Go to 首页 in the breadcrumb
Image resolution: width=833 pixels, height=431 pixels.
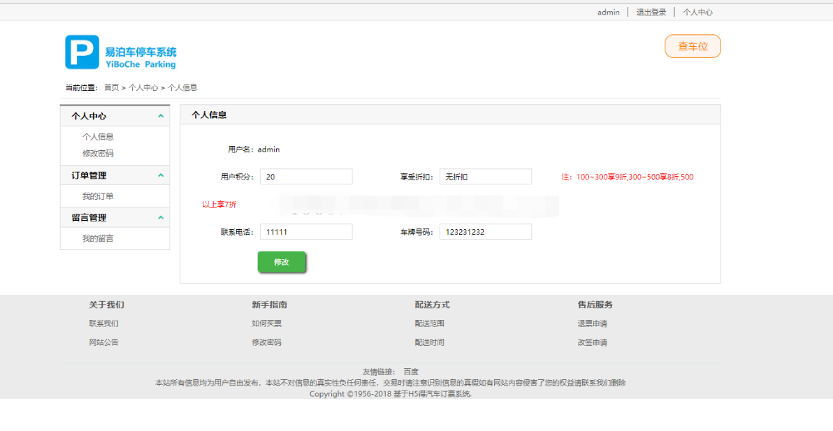pyautogui.click(x=112, y=87)
